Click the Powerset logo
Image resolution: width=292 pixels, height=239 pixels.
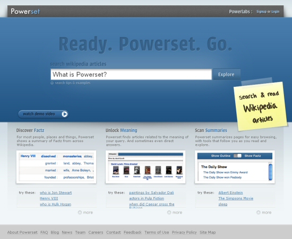pyautogui.click(x=25, y=11)
